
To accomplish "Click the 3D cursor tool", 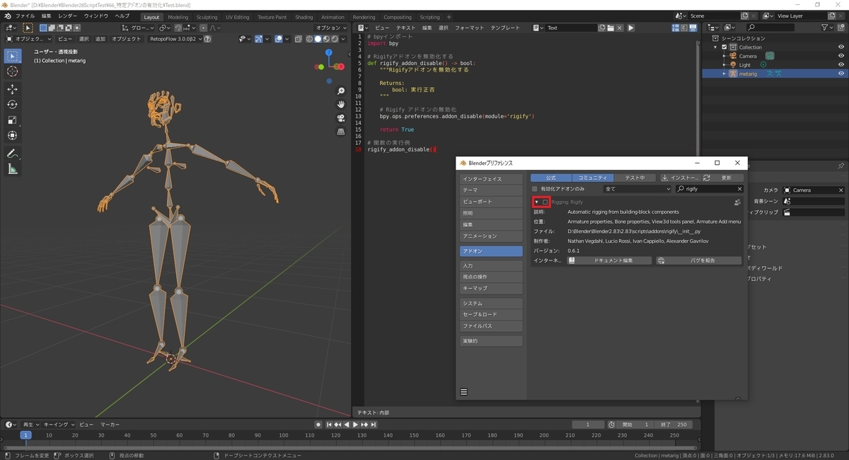I will click(13, 71).
